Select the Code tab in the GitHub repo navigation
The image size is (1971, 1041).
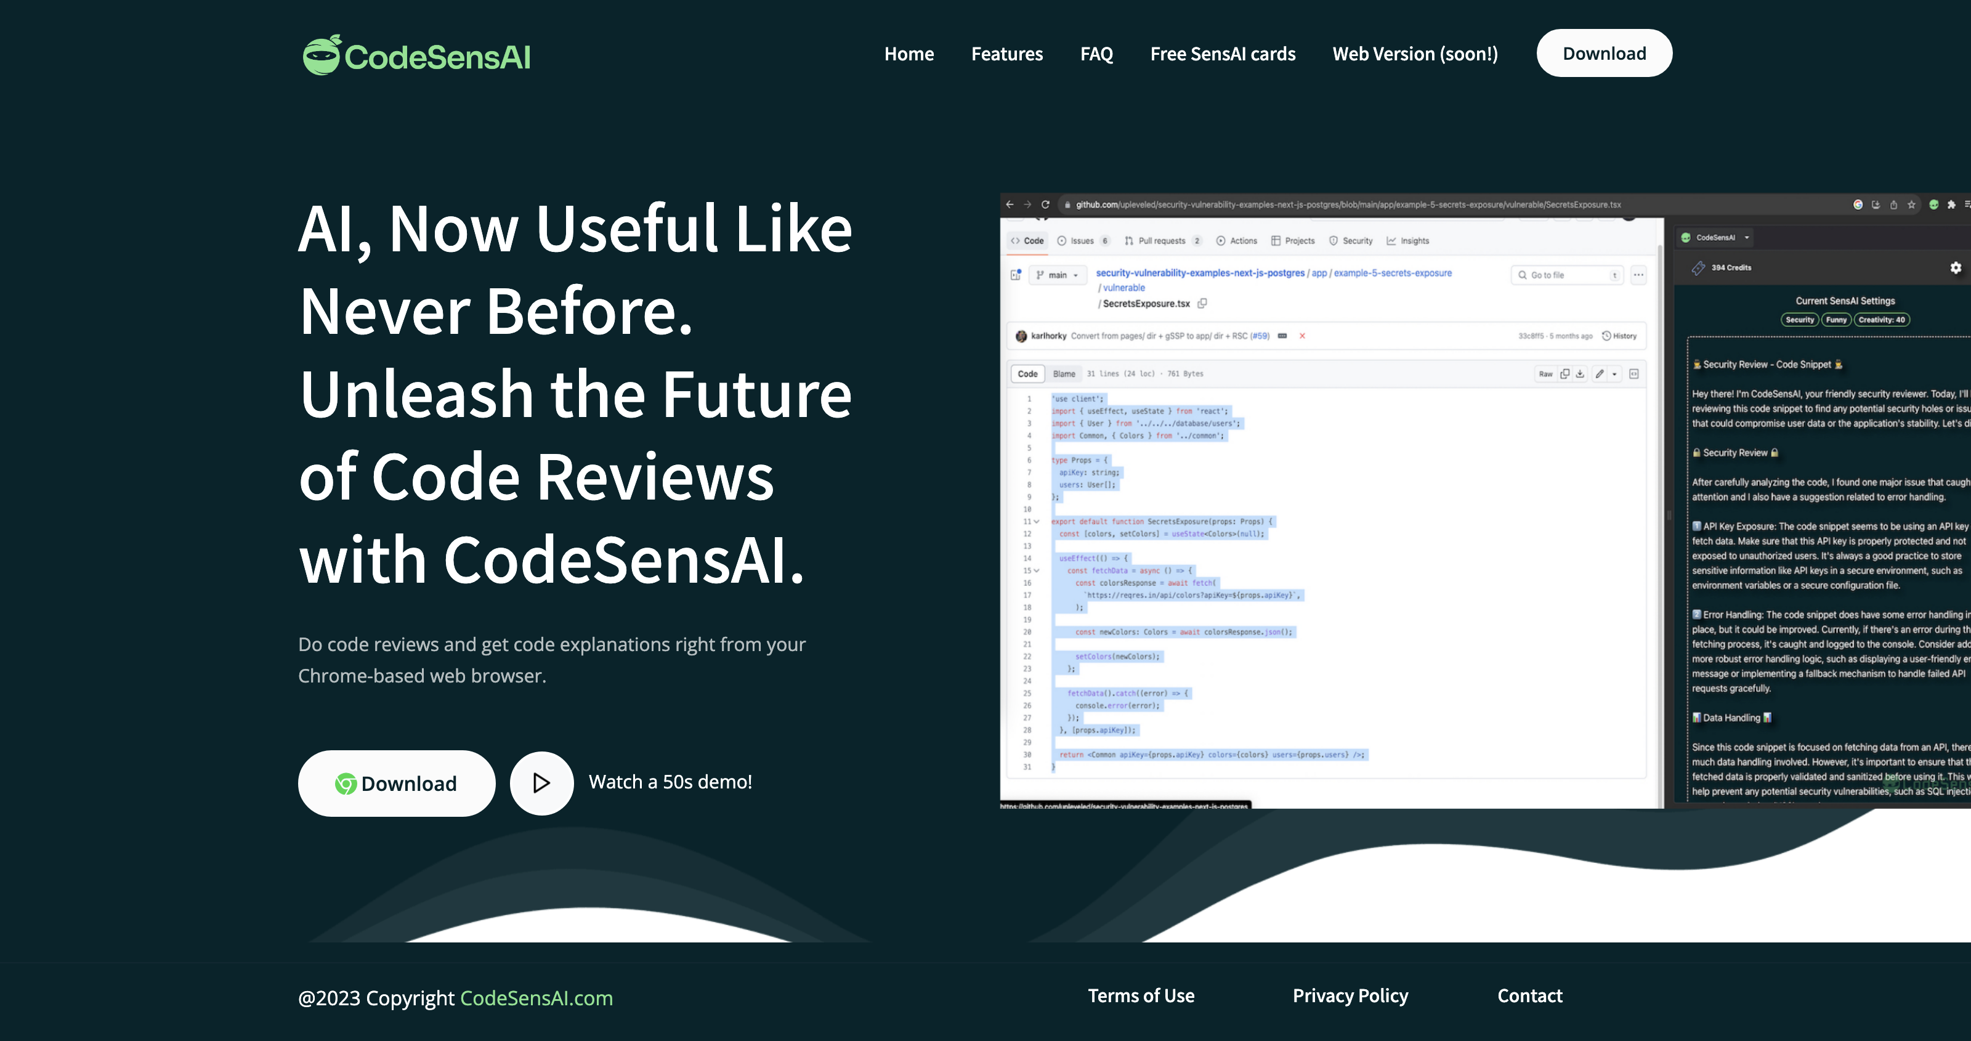[x=1027, y=240]
